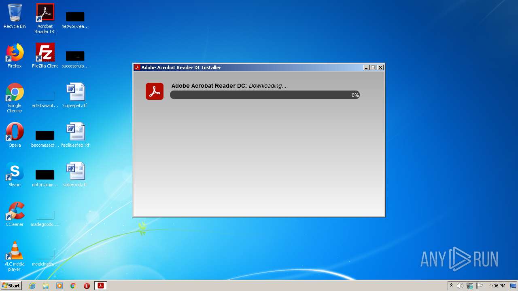Screen dimensions: 518x291
Task: Select the networkrea... desktop file icon
Action: tap(75, 19)
